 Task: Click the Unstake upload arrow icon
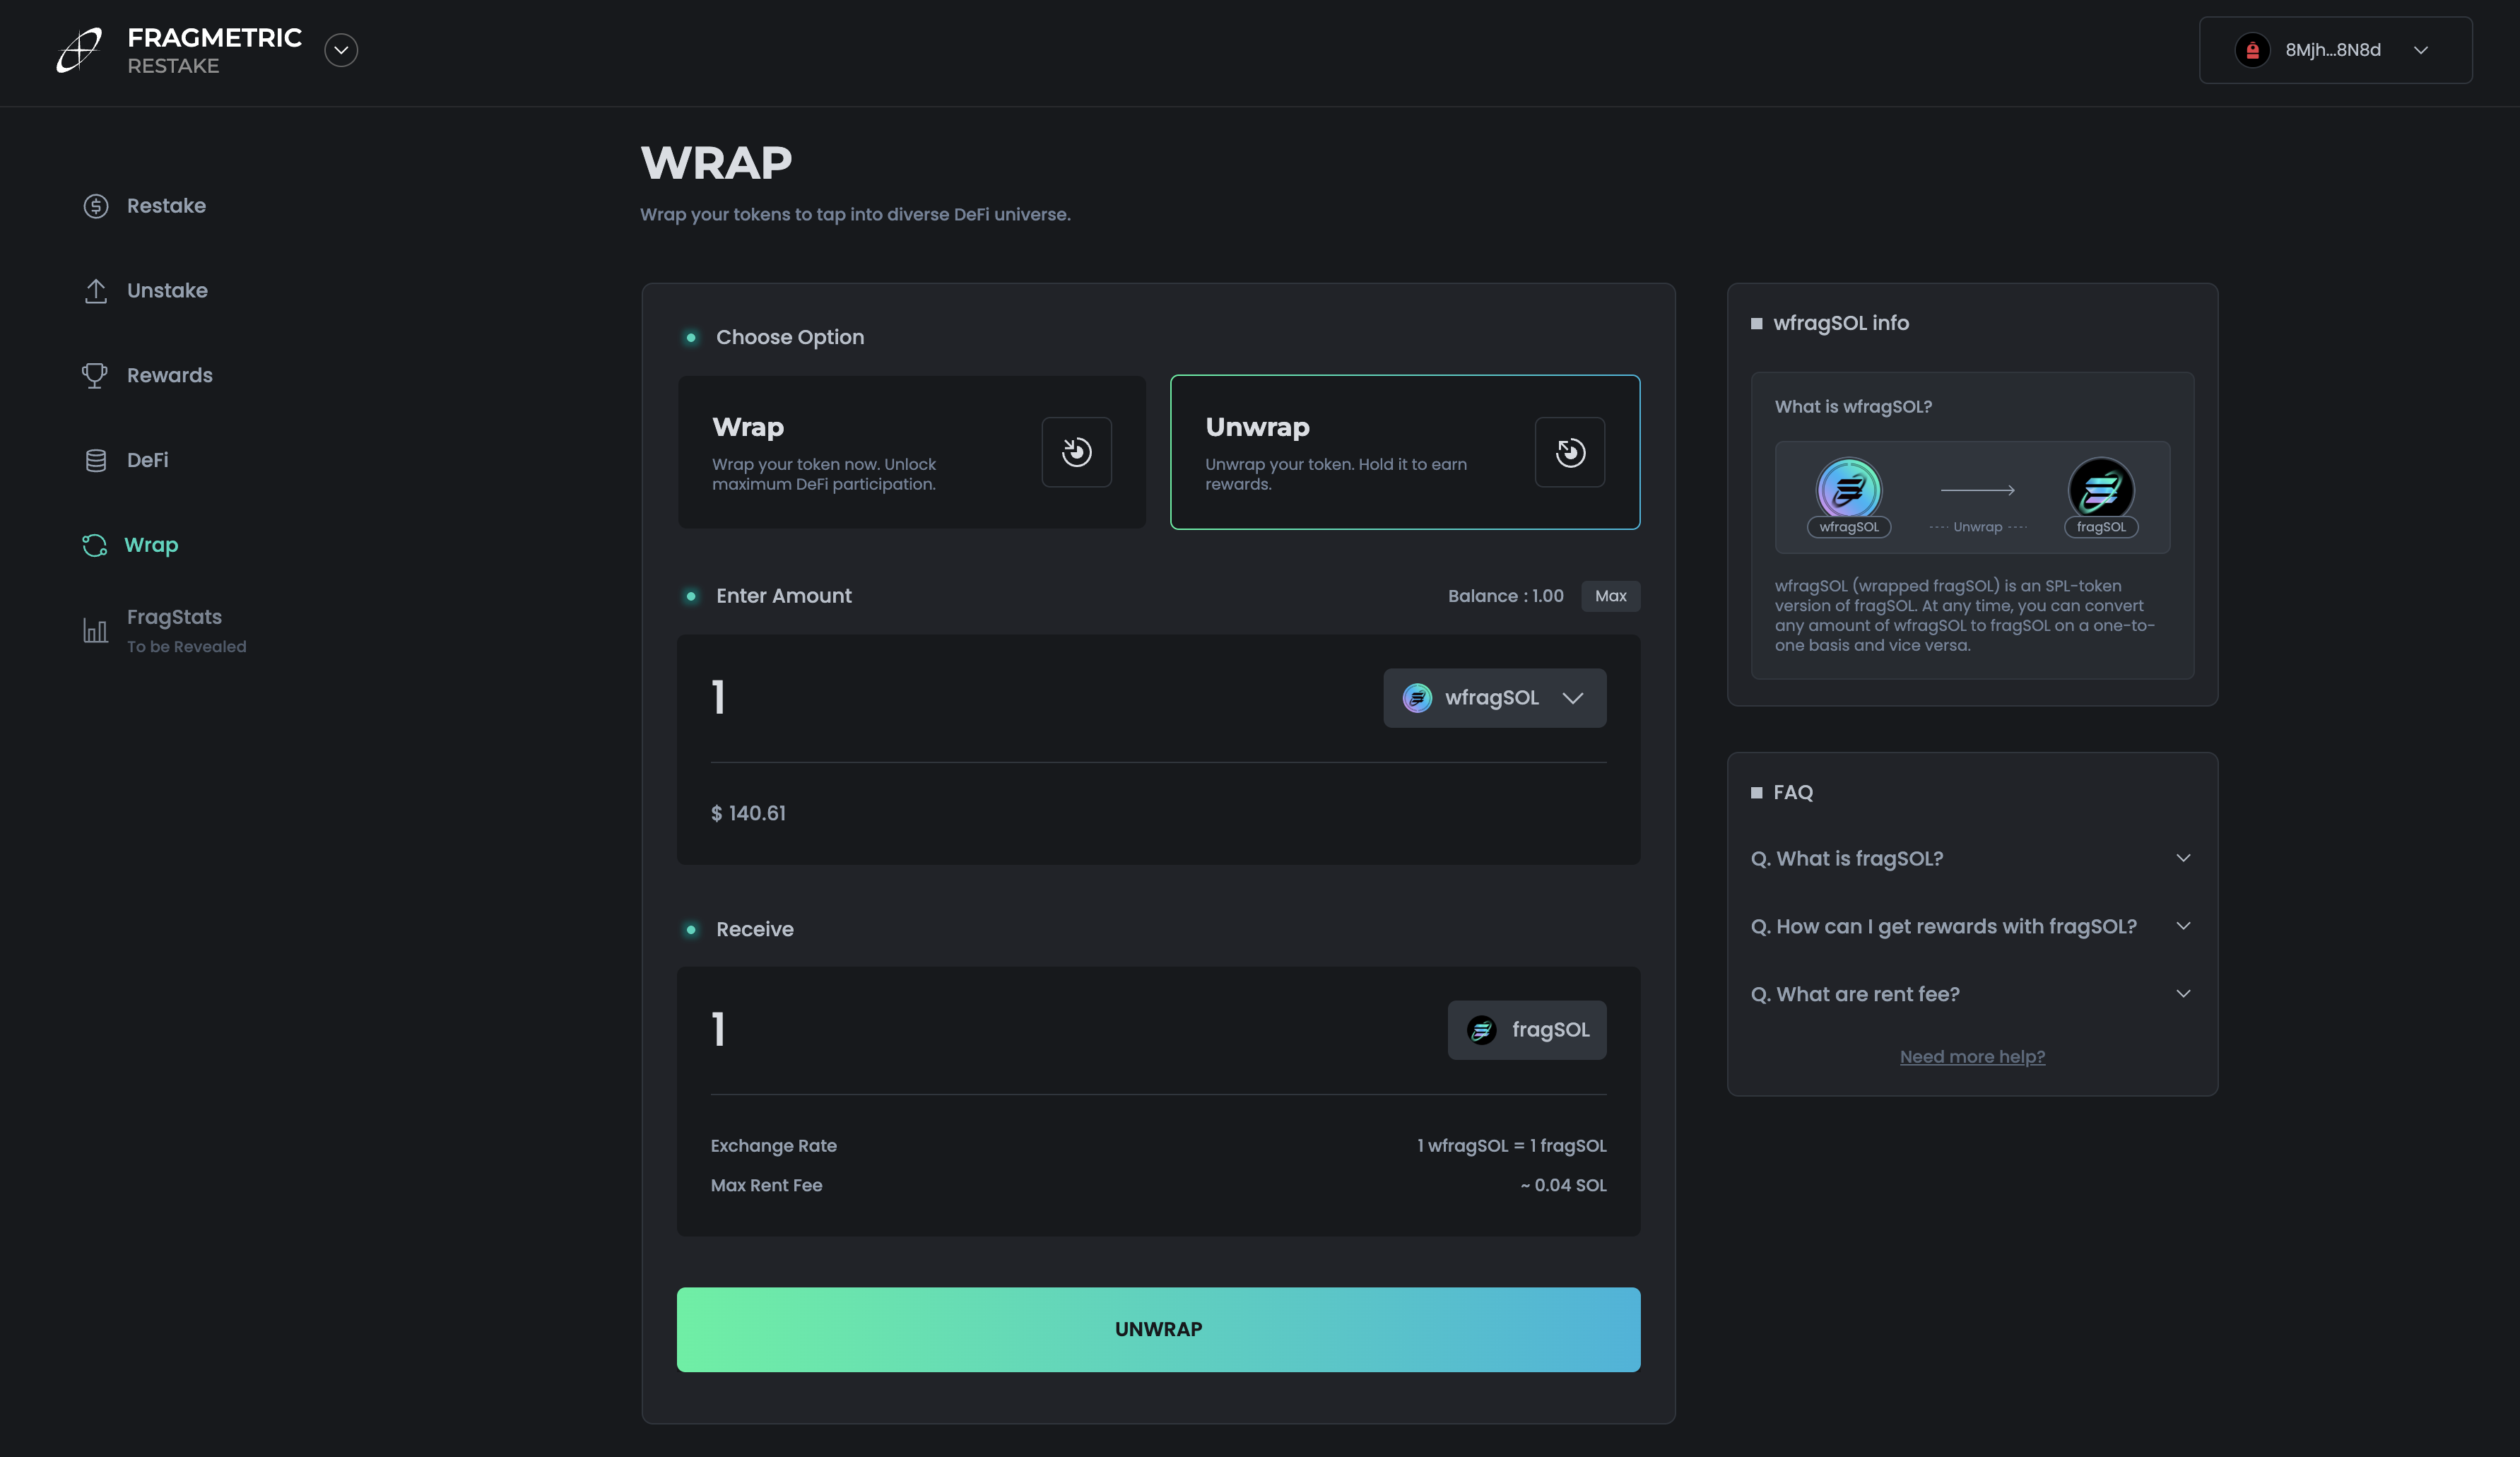[96, 291]
